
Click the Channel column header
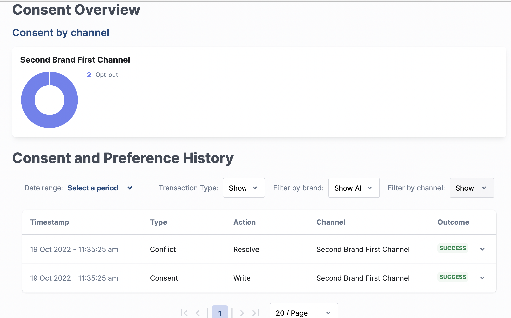click(331, 222)
